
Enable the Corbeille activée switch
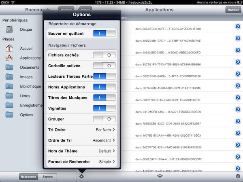tap(104, 66)
